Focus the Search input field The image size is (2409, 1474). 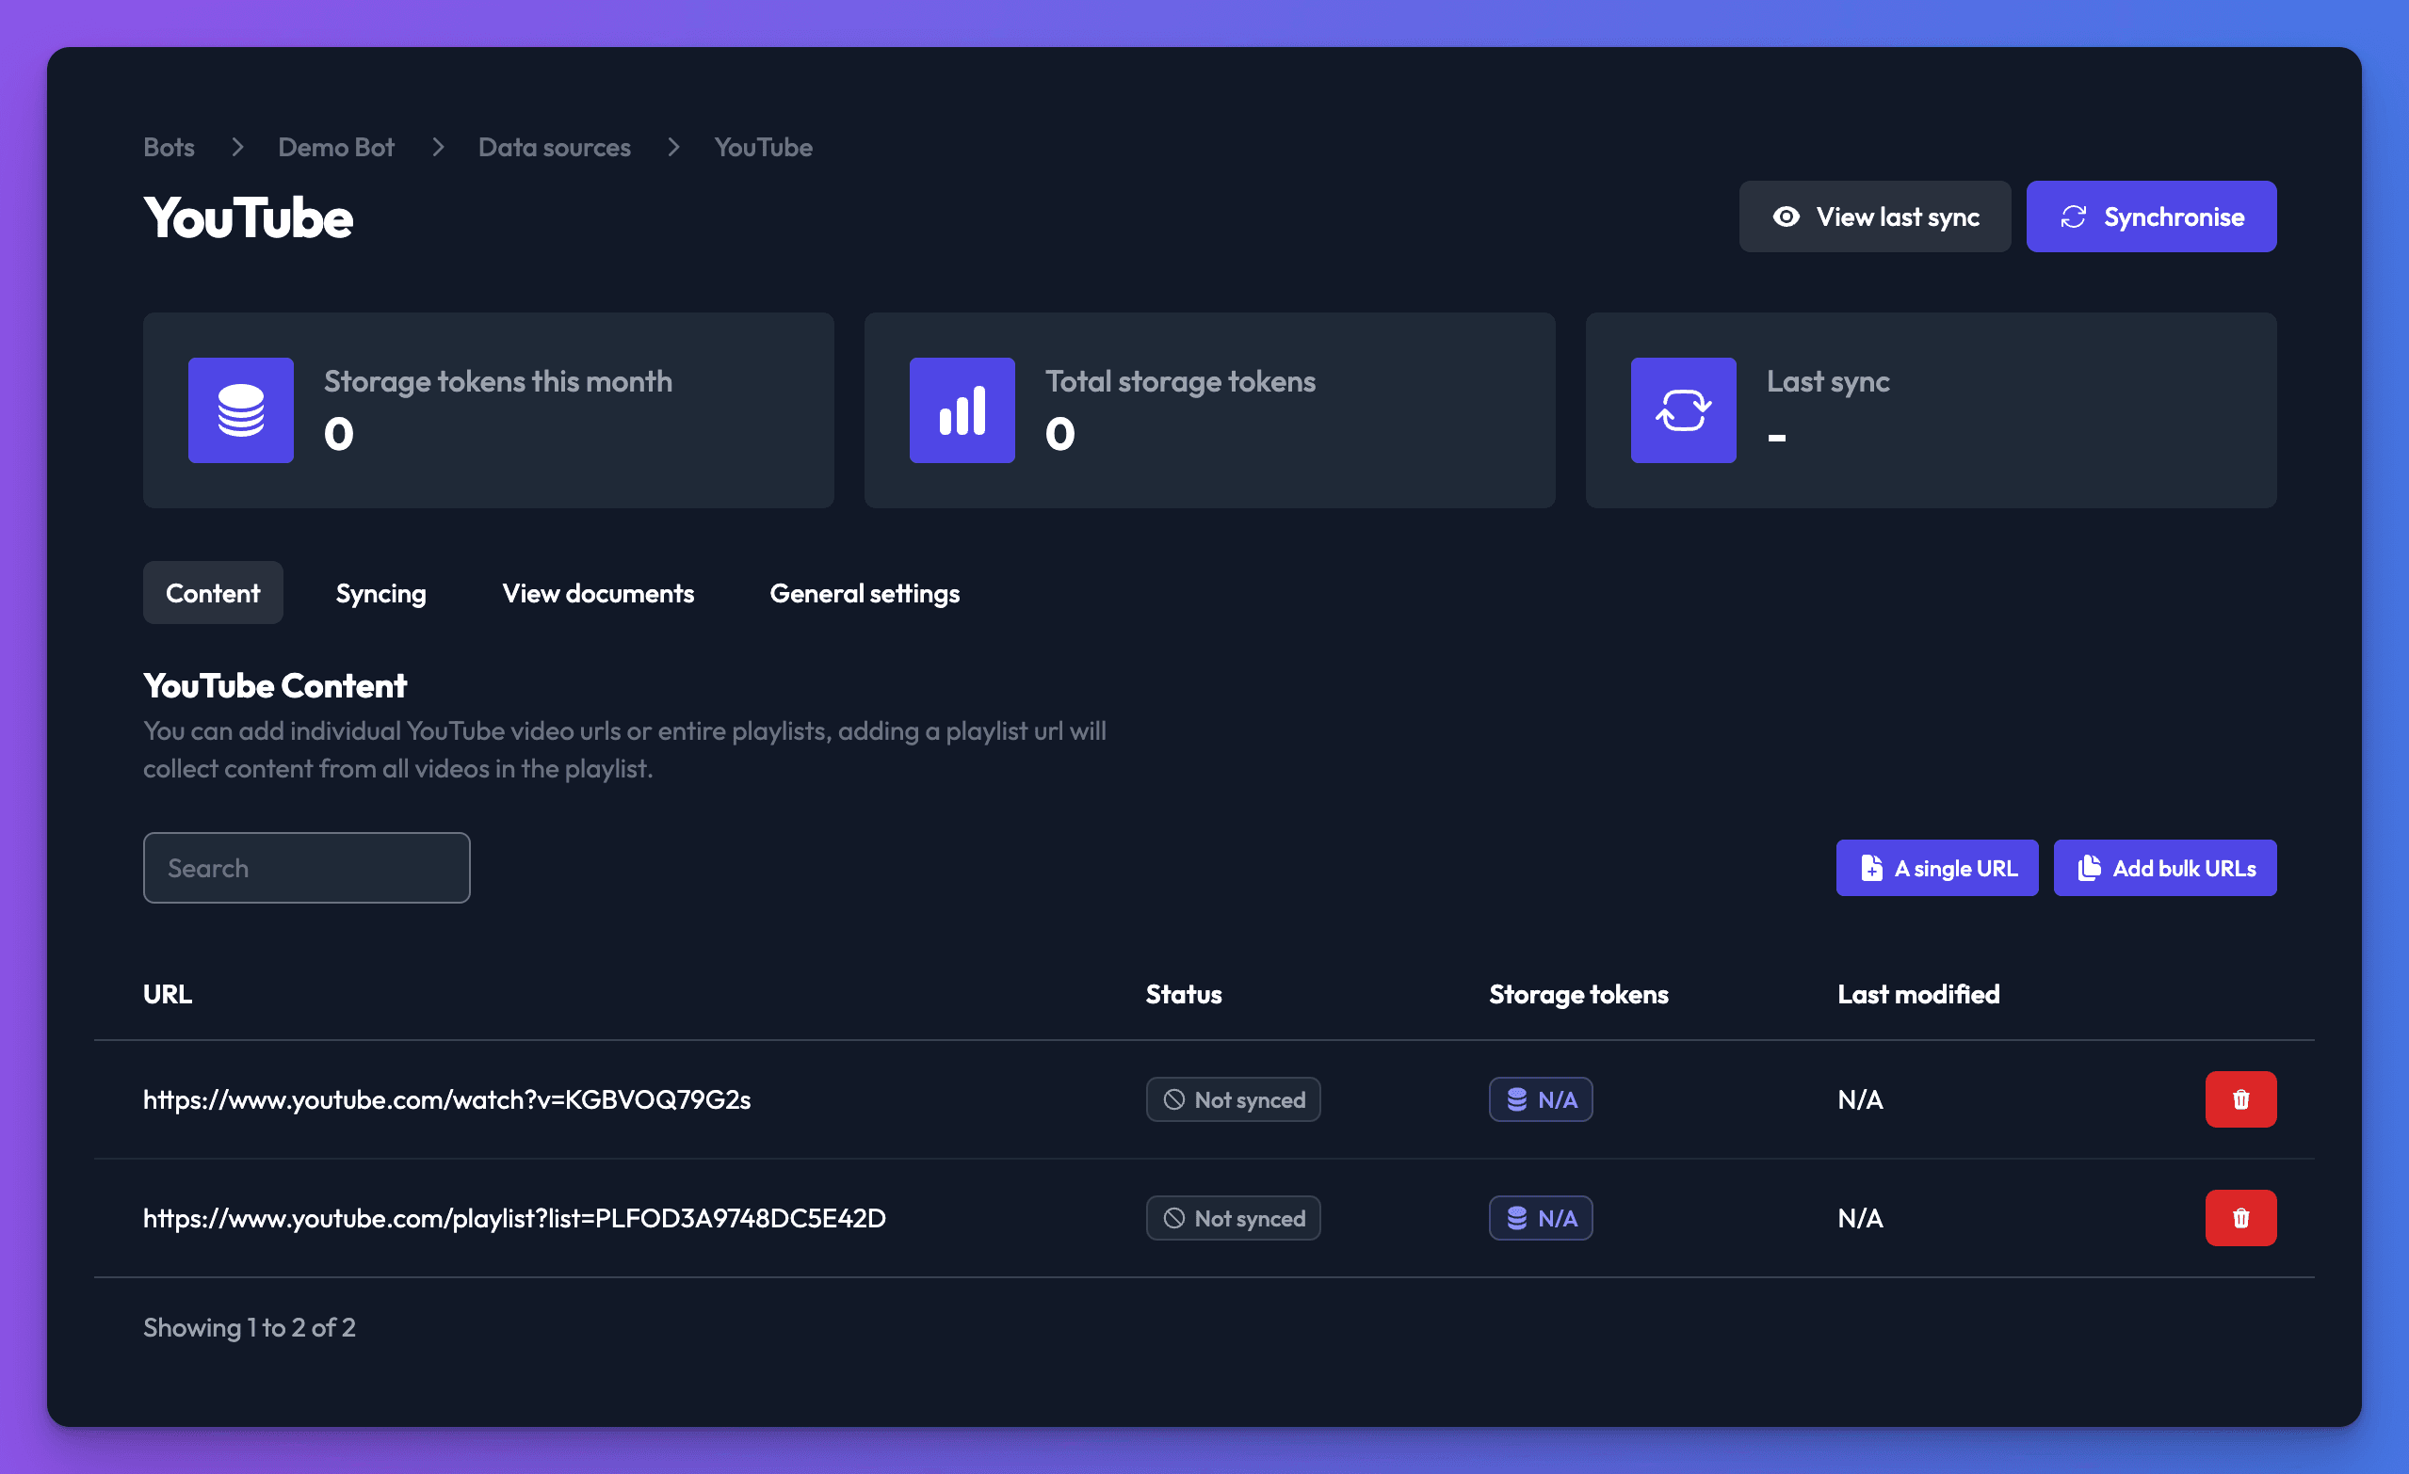pyautogui.click(x=307, y=868)
